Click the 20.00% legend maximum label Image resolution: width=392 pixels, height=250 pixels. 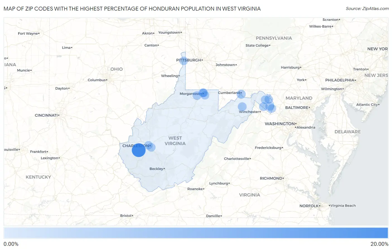coord(379,244)
